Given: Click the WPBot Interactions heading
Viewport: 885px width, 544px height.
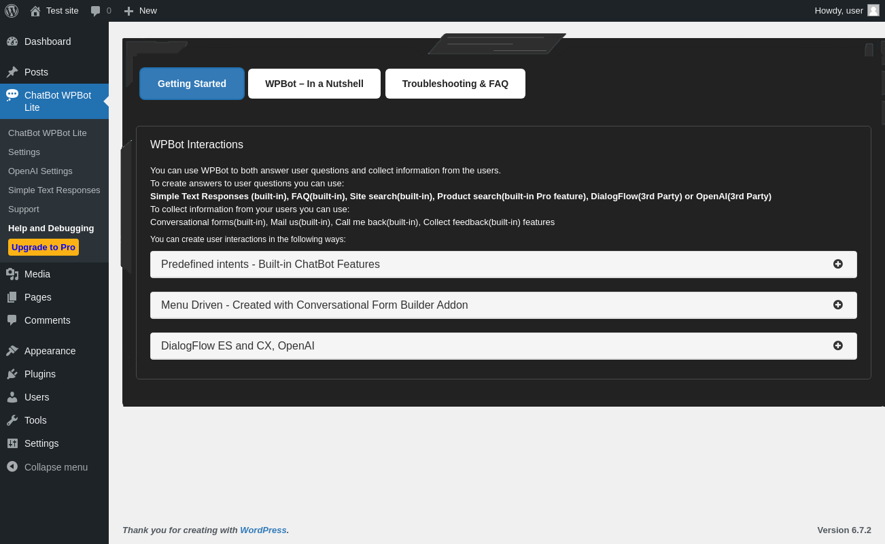Looking at the screenshot, I should [x=196, y=145].
